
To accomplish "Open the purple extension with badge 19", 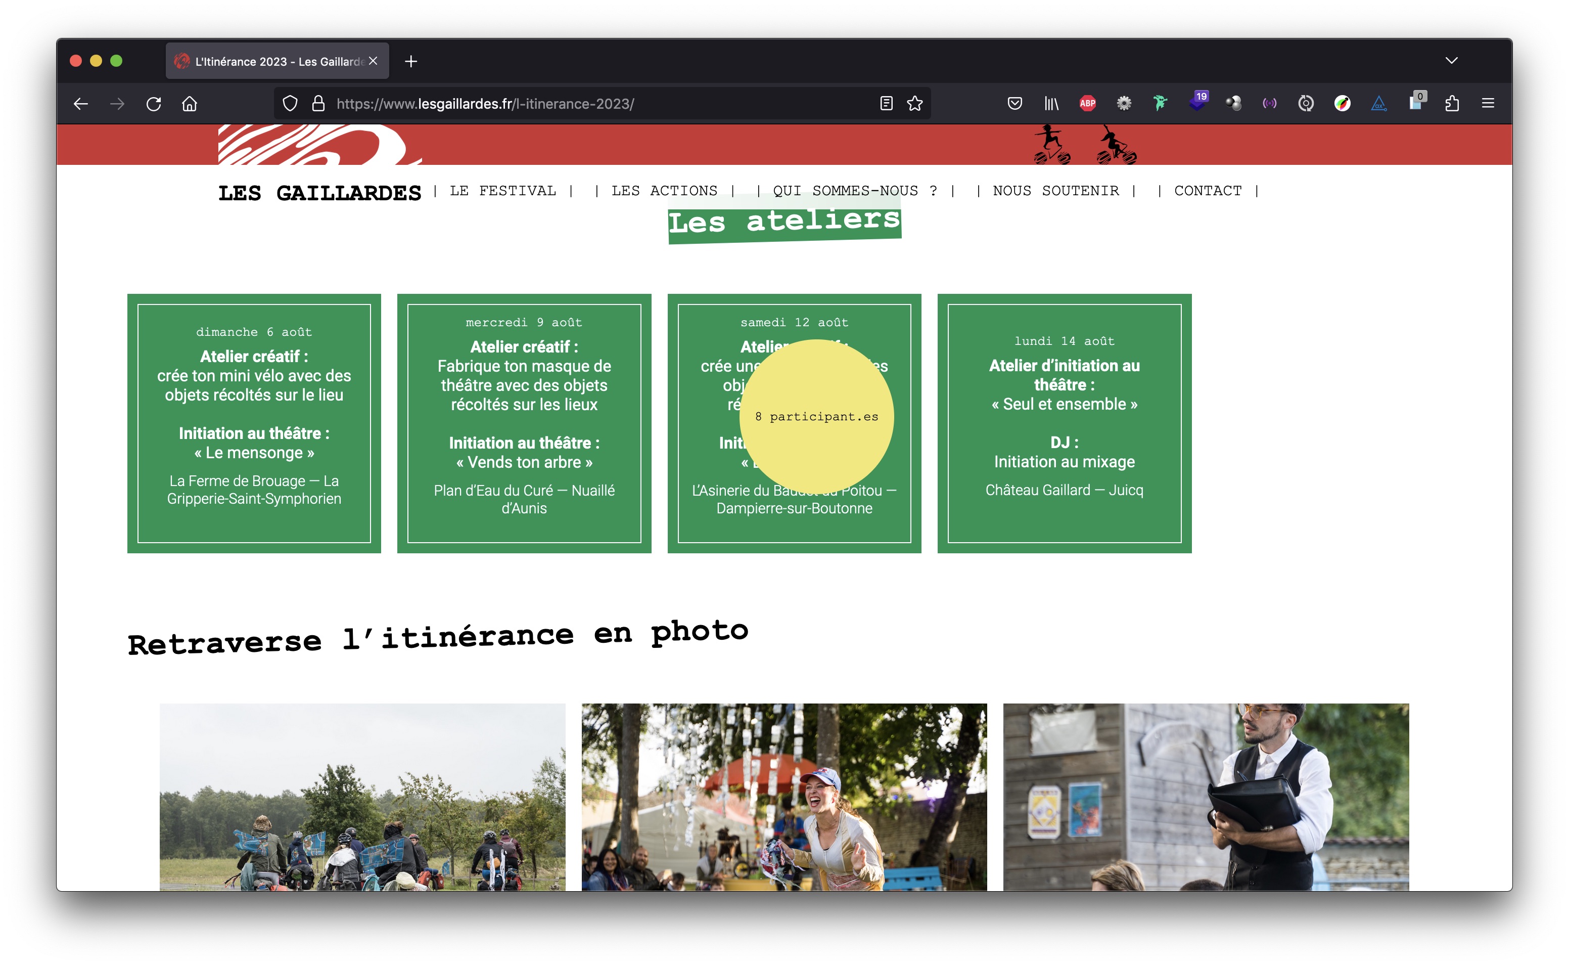I will click(1197, 102).
